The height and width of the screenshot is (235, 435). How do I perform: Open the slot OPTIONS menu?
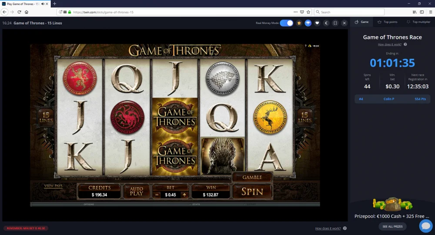88,204
